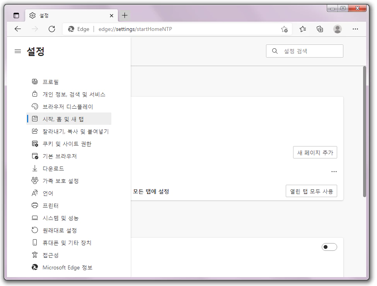Open Microsoft Edge 정보
The width and height of the screenshot is (377, 286).
pyautogui.click(x=69, y=267)
